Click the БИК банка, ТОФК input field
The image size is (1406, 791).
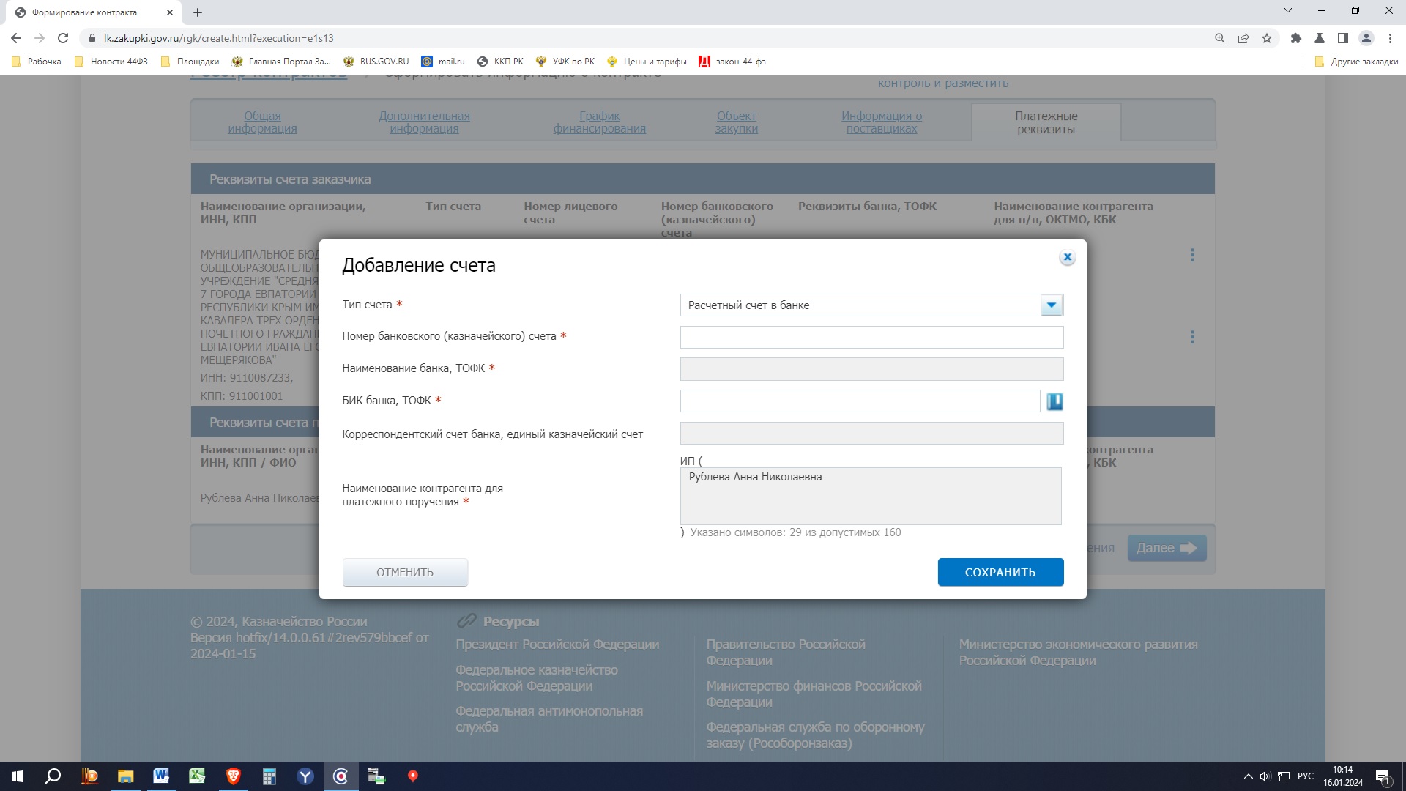[860, 401]
